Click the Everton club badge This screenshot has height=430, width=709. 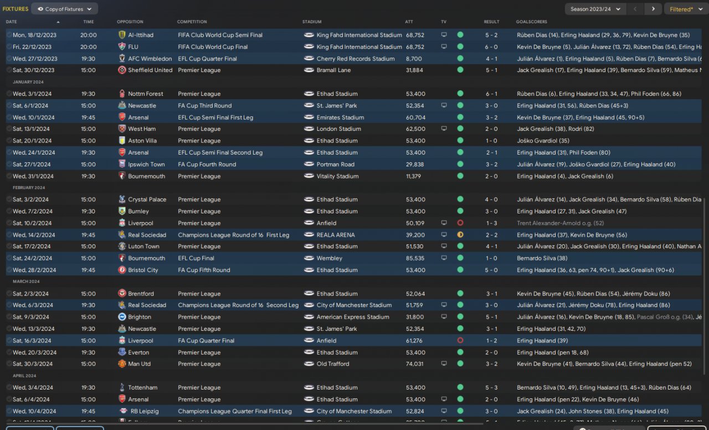click(x=122, y=352)
